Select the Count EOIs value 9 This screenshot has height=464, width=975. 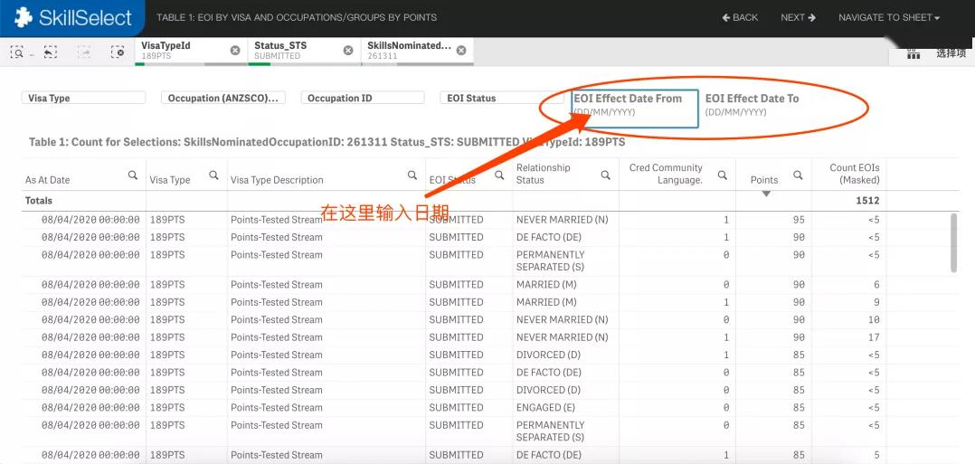876,302
